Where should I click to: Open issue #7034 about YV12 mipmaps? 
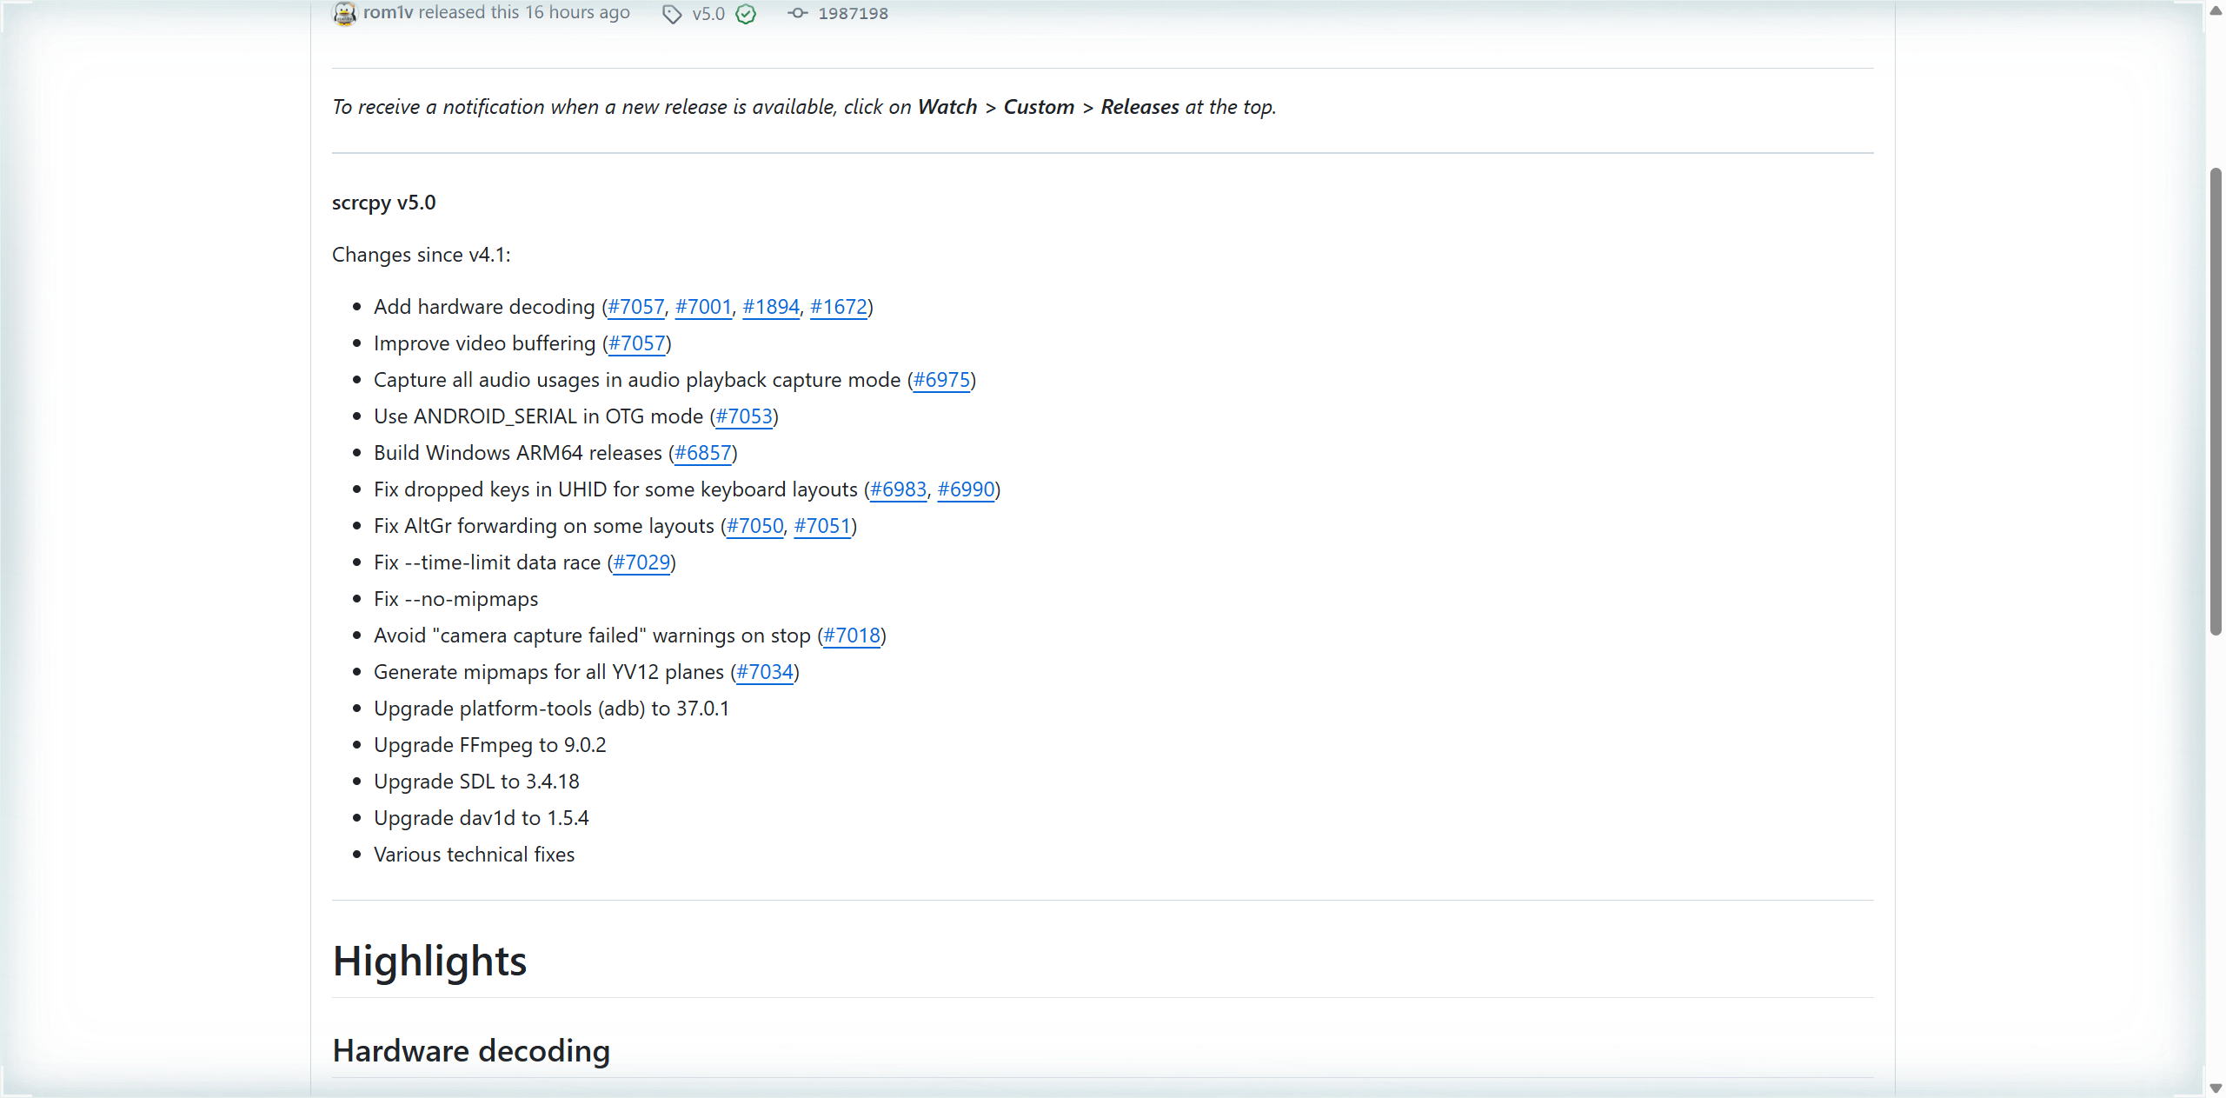tap(765, 672)
